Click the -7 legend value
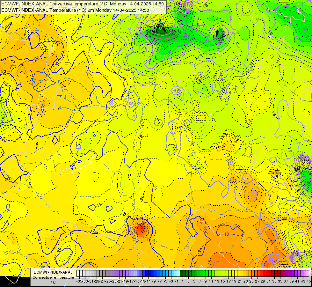Image resolution: width=312 pixels, height=287 pixels. [160, 281]
